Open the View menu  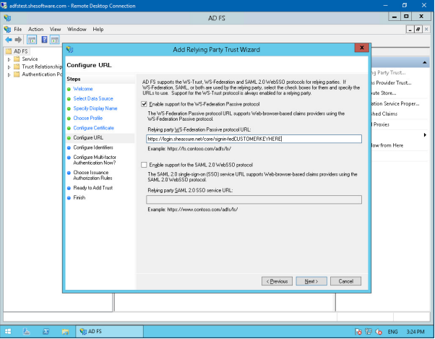click(x=54, y=29)
